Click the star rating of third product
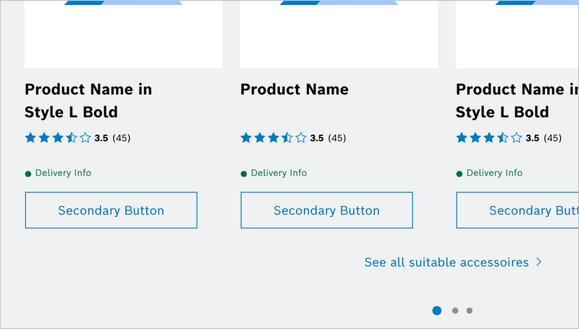 click(489, 137)
